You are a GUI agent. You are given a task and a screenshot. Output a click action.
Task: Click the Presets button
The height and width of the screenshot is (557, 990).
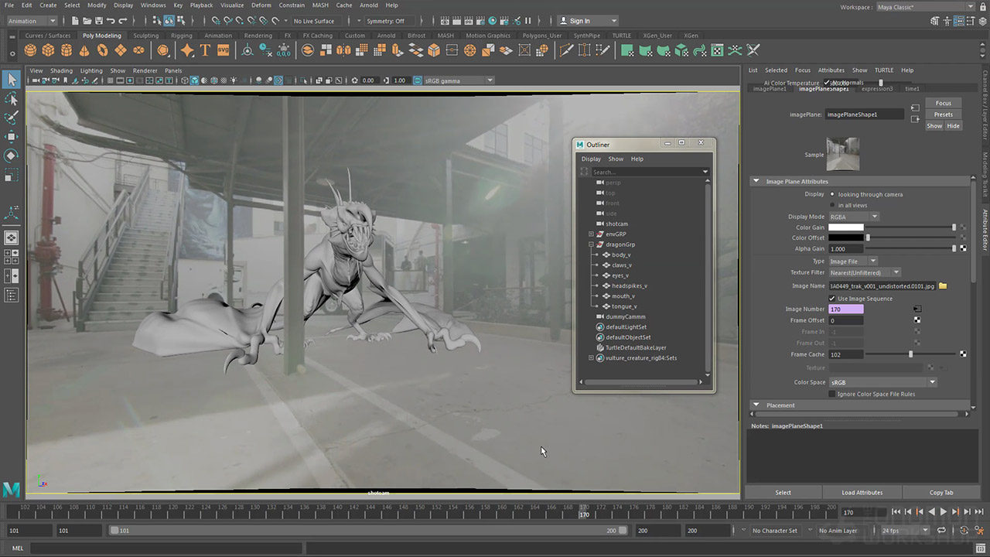(943, 114)
